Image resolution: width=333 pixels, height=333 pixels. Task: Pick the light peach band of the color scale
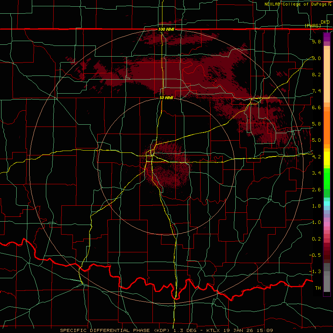tap(327, 76)
